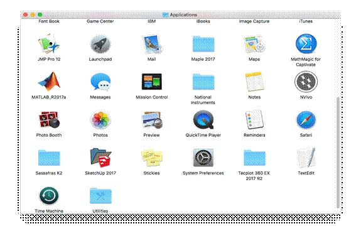Viewport: 361px width, 241px height.
Task: Select the Maps app icon
Action: pos(254,44)
